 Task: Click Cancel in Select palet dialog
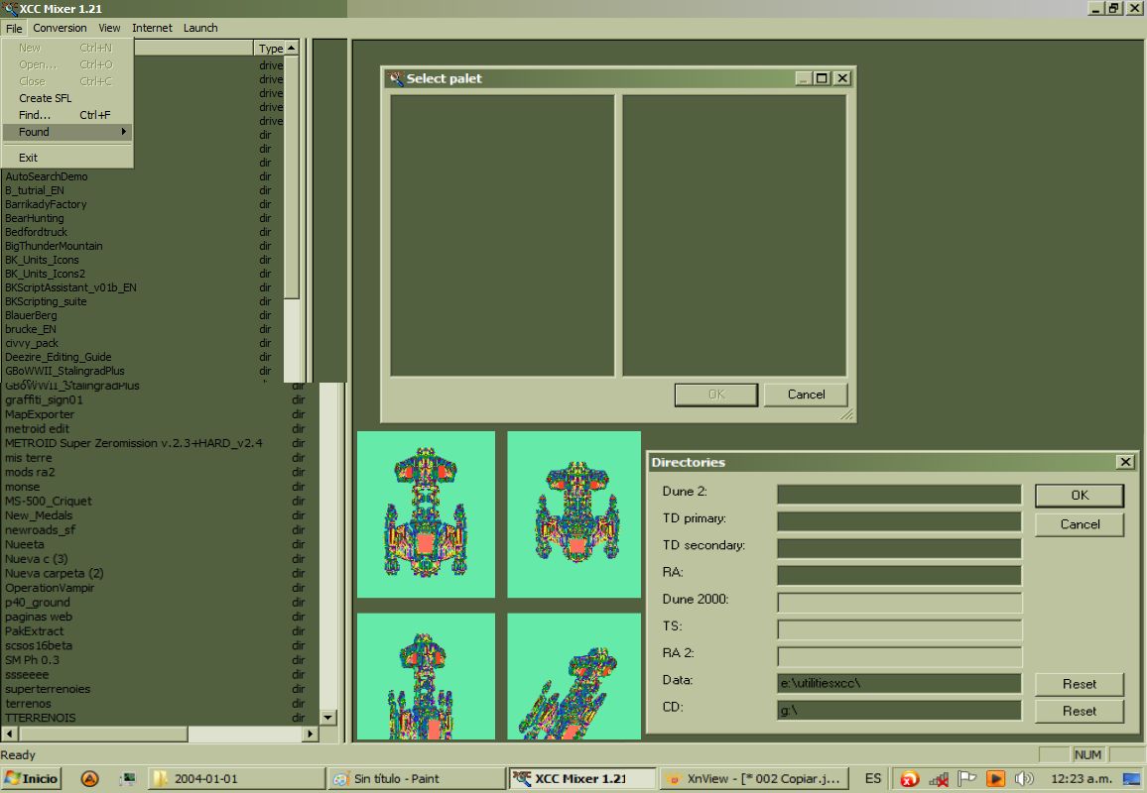tap(806, 395)
